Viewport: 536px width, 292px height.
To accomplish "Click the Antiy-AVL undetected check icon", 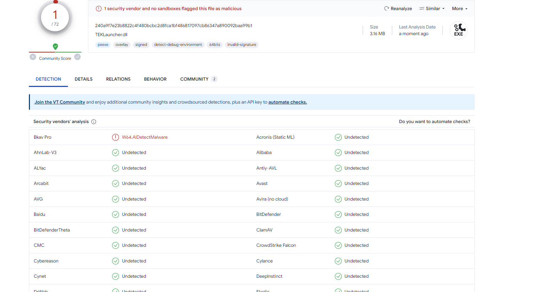I will 338,168.
